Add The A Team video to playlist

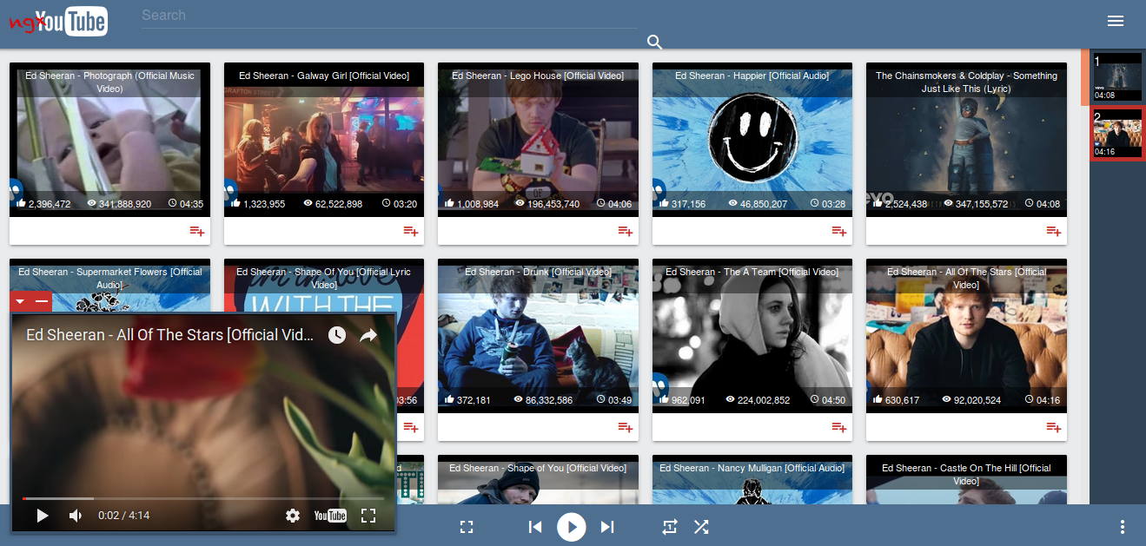pos(839,427)
